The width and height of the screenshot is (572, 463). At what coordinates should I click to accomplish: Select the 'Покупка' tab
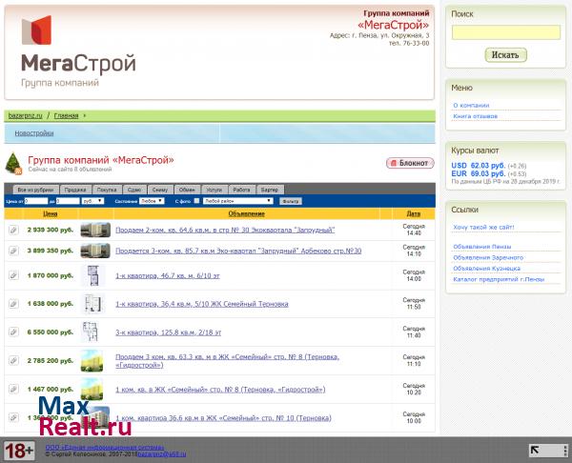107,190
